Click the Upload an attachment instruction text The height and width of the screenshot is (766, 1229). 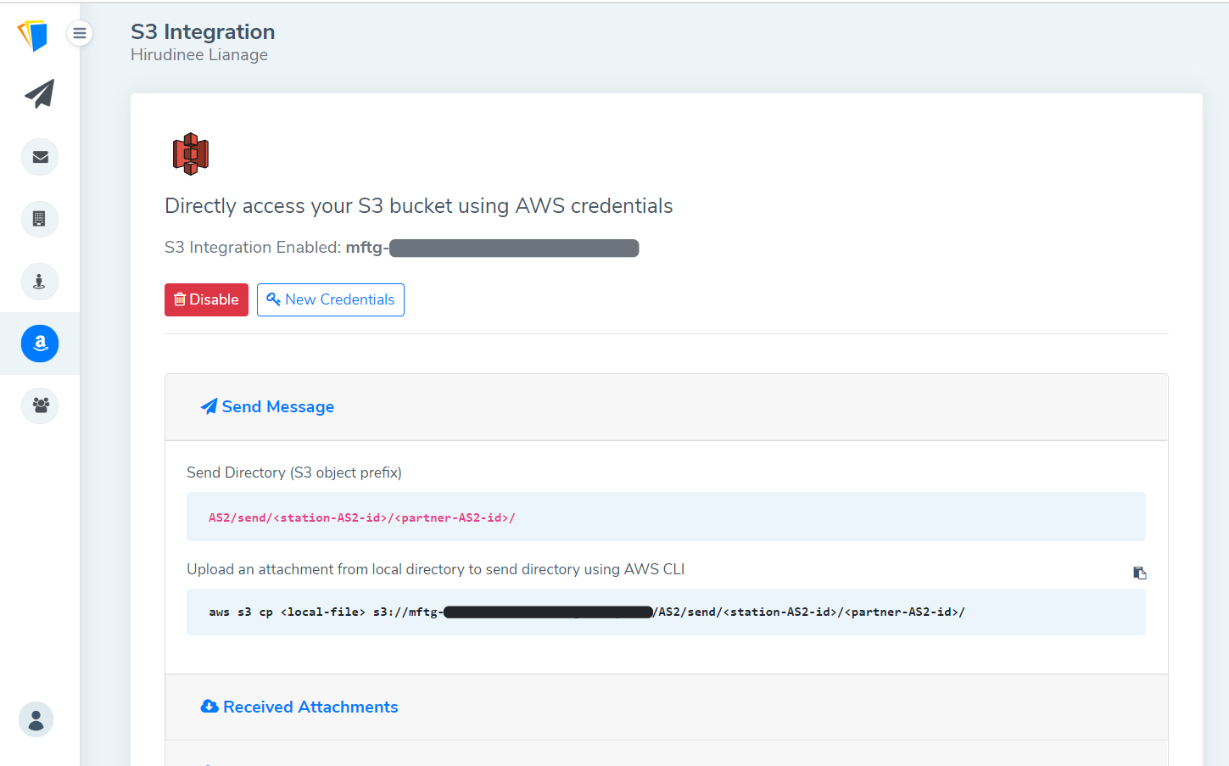435,569
